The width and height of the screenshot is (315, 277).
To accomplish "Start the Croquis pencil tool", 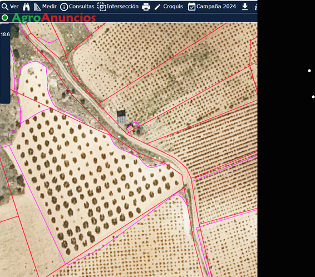I will [169, 7].
